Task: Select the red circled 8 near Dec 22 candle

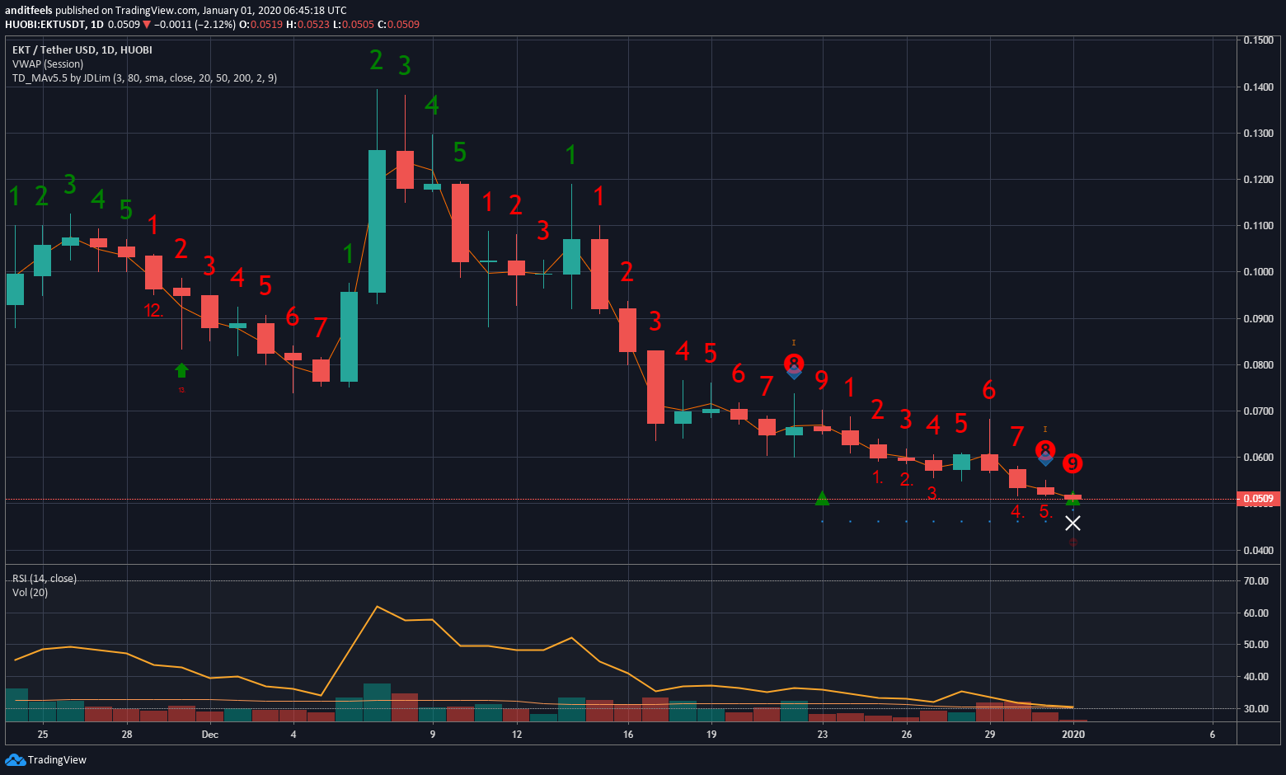Action: (x=793, y=364)
